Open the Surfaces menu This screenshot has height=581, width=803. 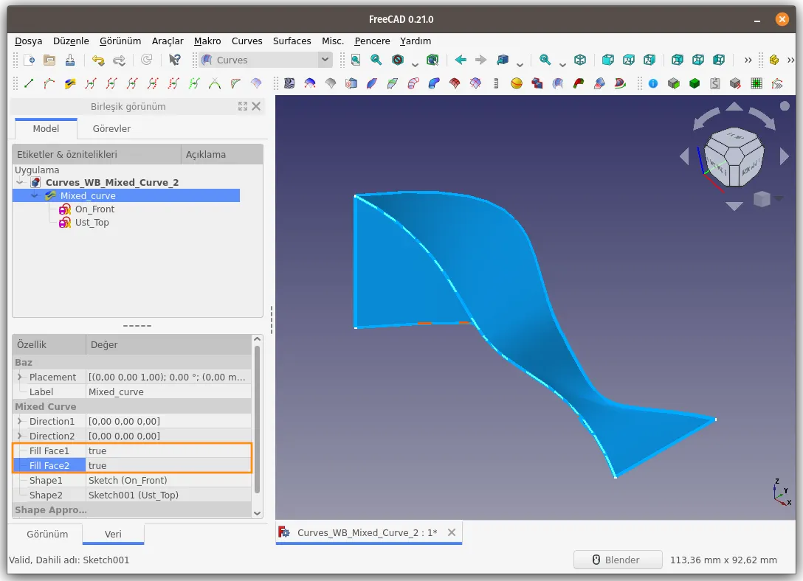pos(292,41)
